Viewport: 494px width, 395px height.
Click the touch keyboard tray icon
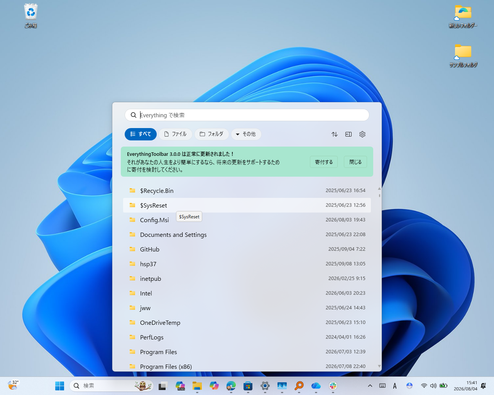pos(382,386)
